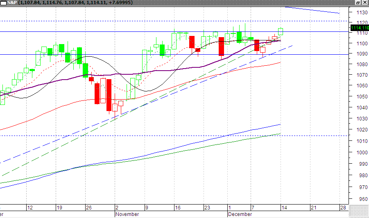Click the green 1114.110 current price label
This screenshot has width=369, height=218.
(x=360, y=28)
